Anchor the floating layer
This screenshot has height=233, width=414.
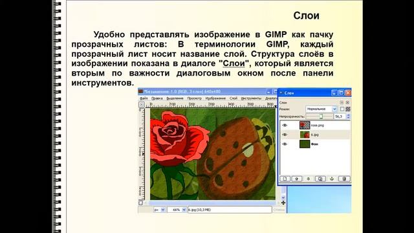[332, 179]
